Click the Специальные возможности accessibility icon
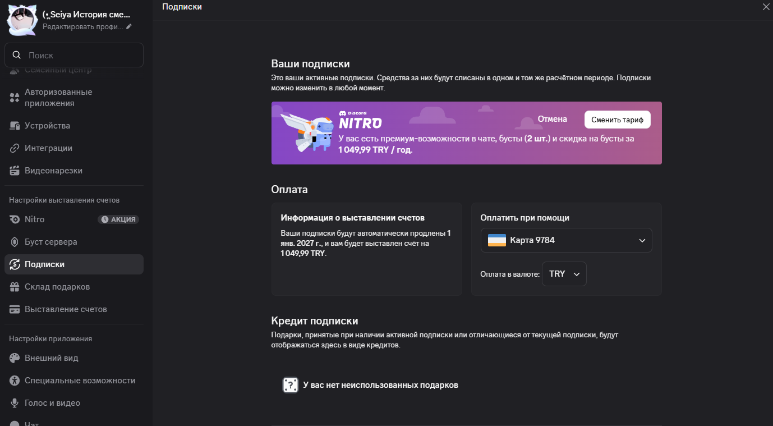Image resolution: width=773 pixels, height=426 pixels. click(x=15, y=381)
